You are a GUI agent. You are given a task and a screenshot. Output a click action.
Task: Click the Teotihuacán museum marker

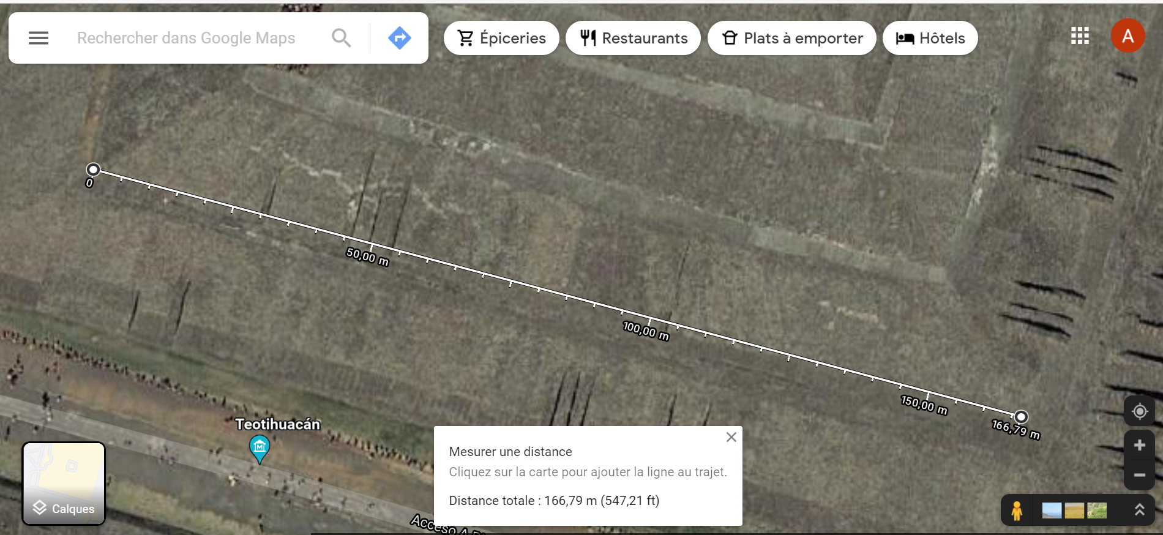[260, 448]
